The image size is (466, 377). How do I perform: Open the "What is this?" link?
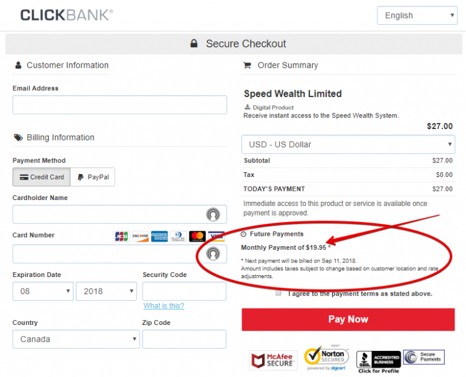pos(164,306)
